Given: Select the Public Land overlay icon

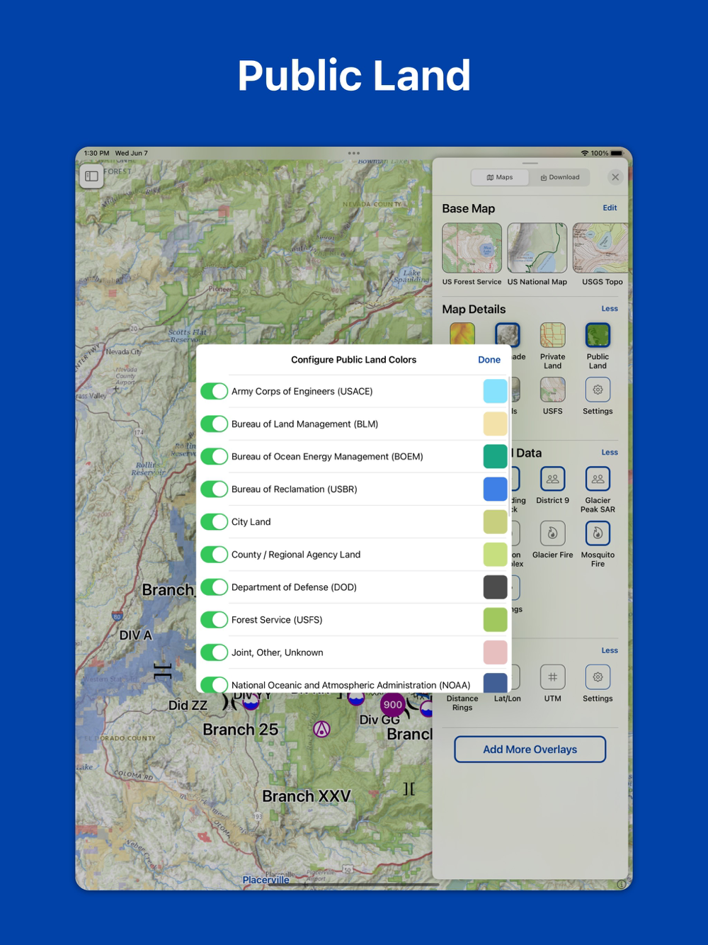Looking at the screenshot, I should click(x=598, y=336).
